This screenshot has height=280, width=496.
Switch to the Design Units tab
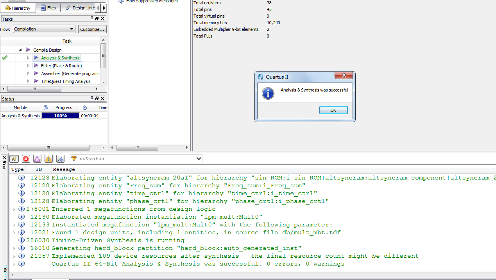81,8
